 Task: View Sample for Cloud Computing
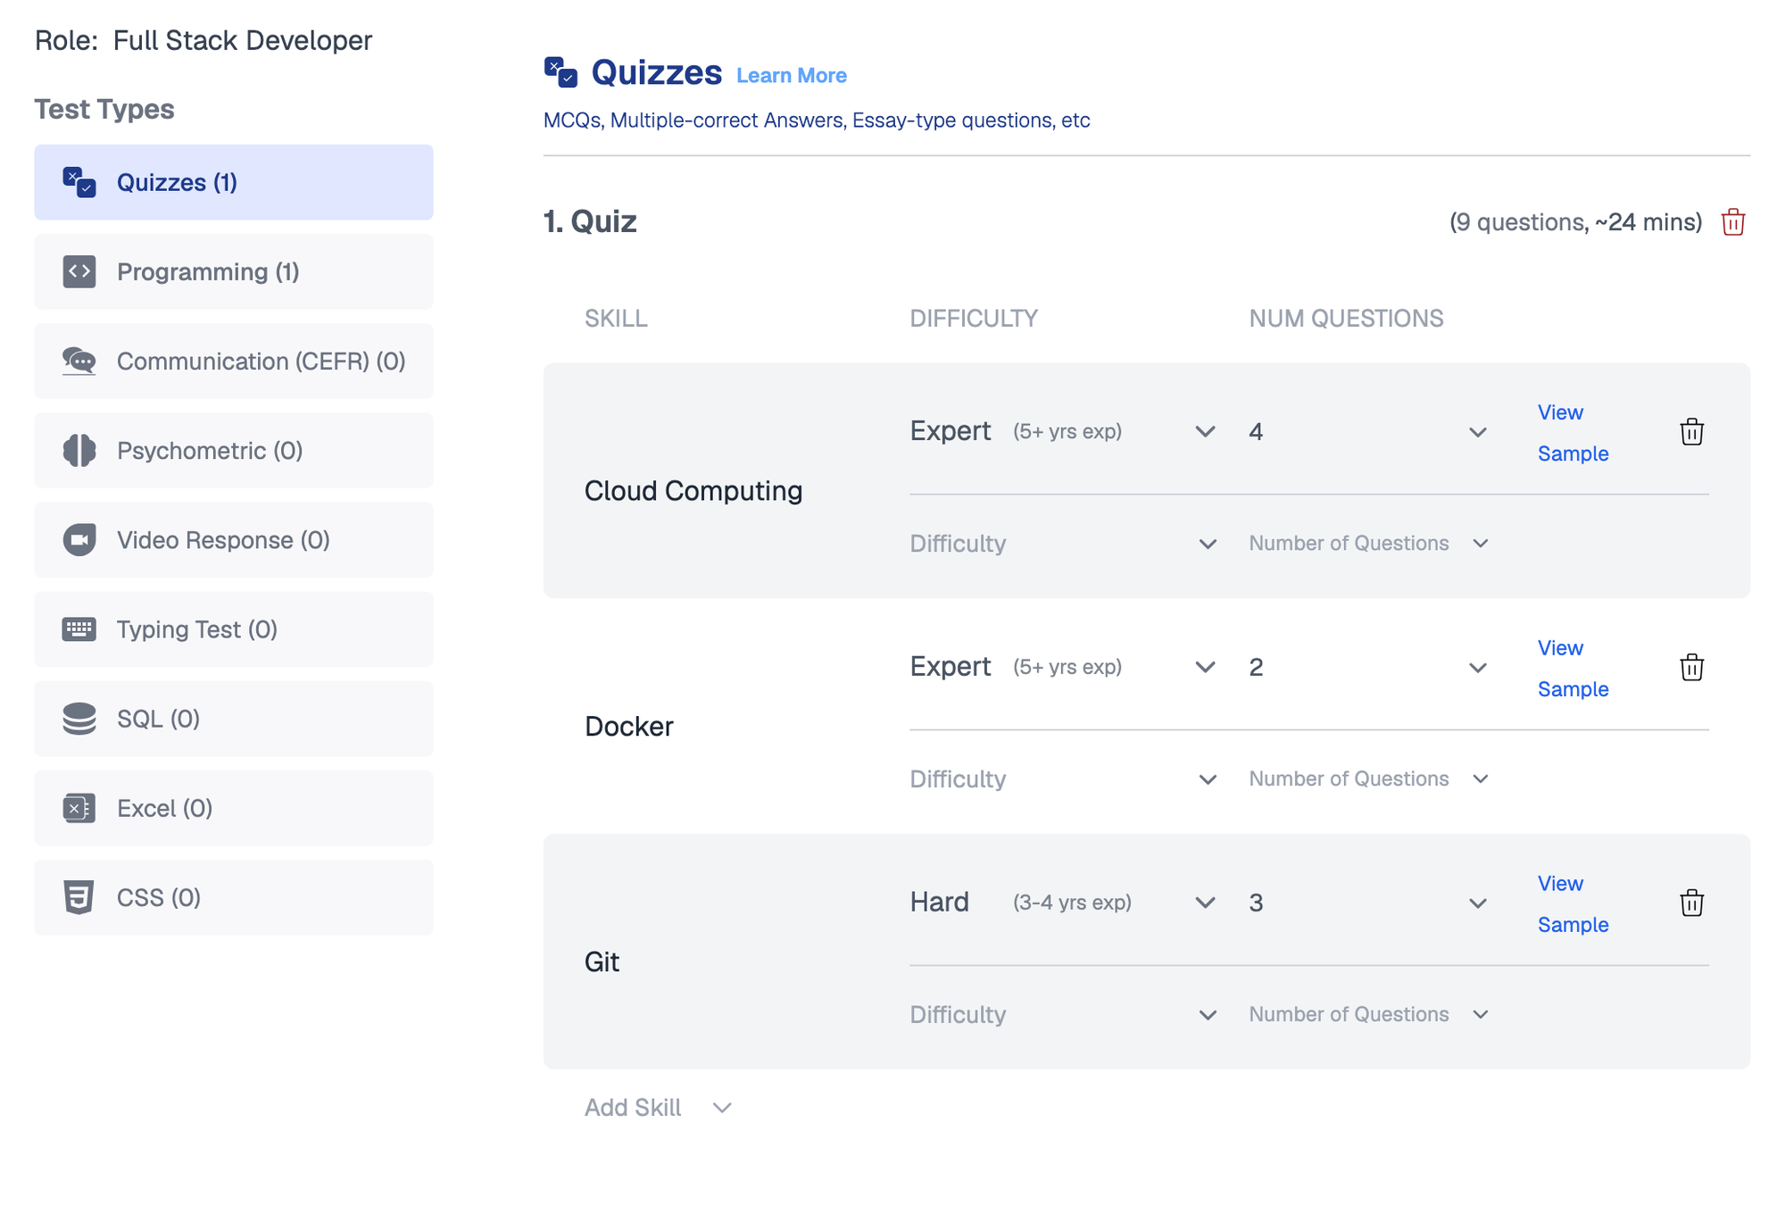pos(1573,433)
